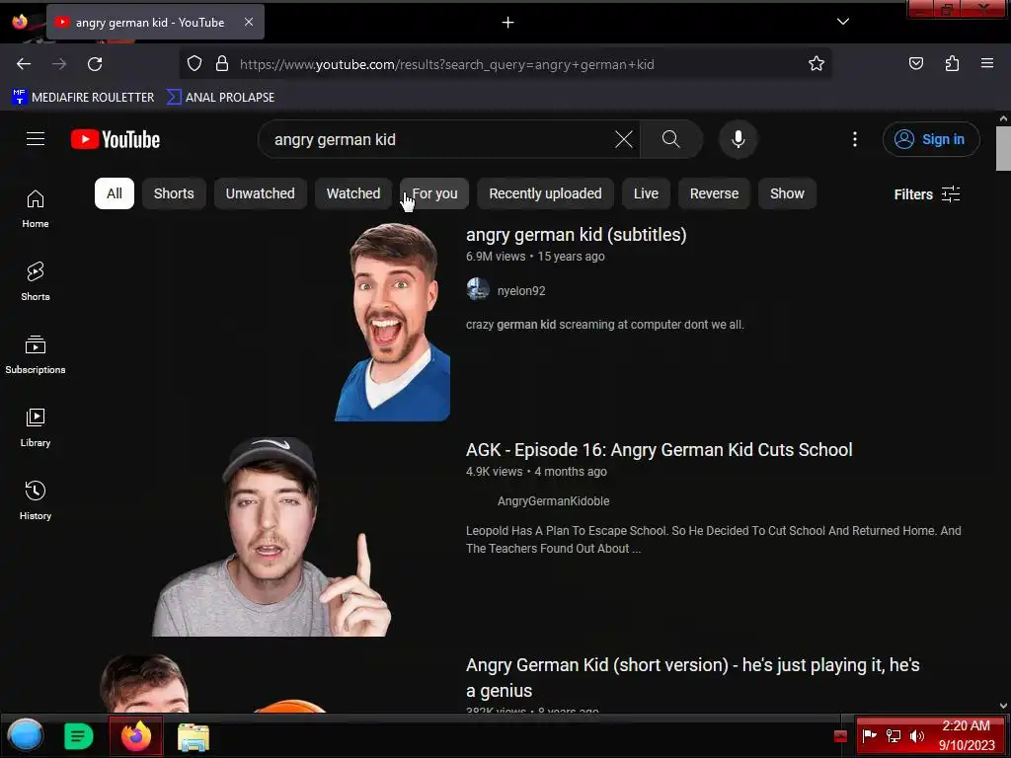Visit the AngryGermanKidoble channel
The width and height of the screenshot is (1011, 758).
click(553, 500)
